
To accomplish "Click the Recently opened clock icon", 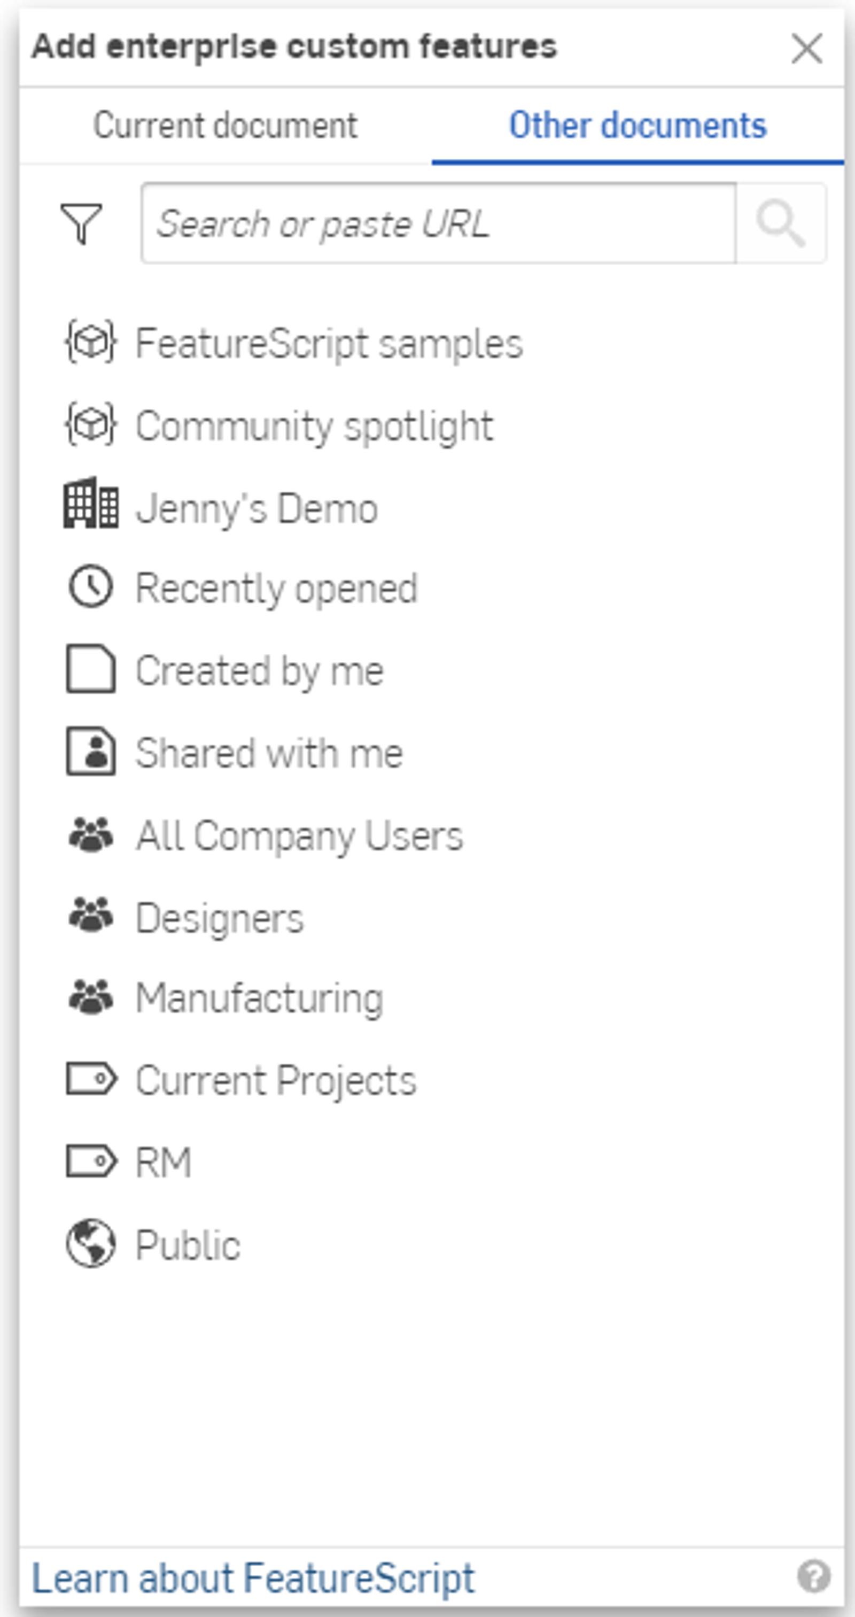I will point(91,587).
